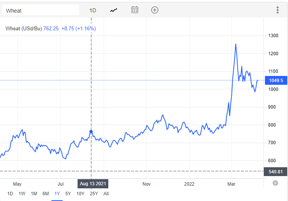The image size is (288, 201).
Task: Click the Wheat (USd/Bu) legend label
Action: click(x=24, y=29)
